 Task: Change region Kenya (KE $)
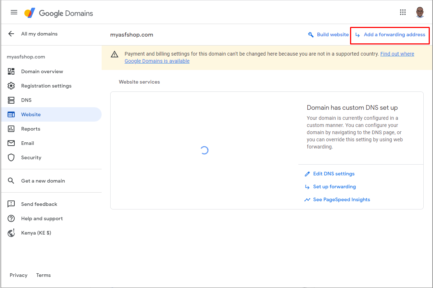[36, 233]
